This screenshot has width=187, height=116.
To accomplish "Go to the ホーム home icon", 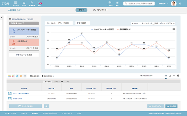I will [24, 4].
